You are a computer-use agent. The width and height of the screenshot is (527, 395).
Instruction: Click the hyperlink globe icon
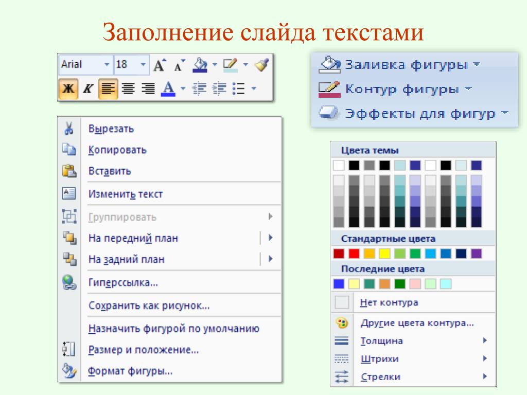(x=69, y=282)
